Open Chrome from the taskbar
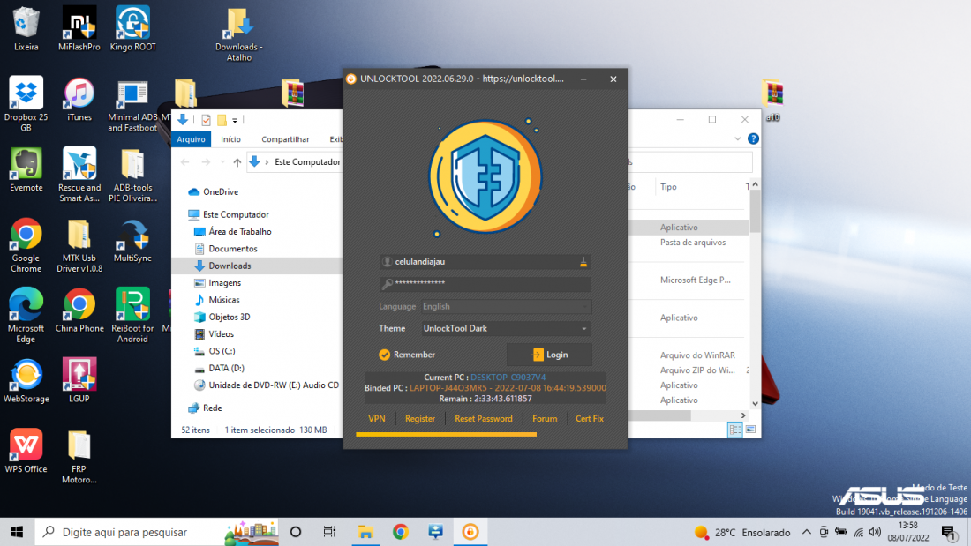Viewport: 971px width, 546px height. pyautogui.click(x=401, y=532)
